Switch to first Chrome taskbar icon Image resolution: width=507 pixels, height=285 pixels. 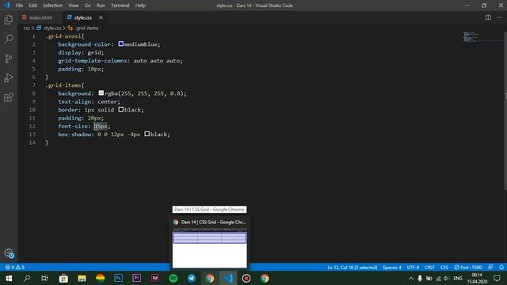(210, 278)
